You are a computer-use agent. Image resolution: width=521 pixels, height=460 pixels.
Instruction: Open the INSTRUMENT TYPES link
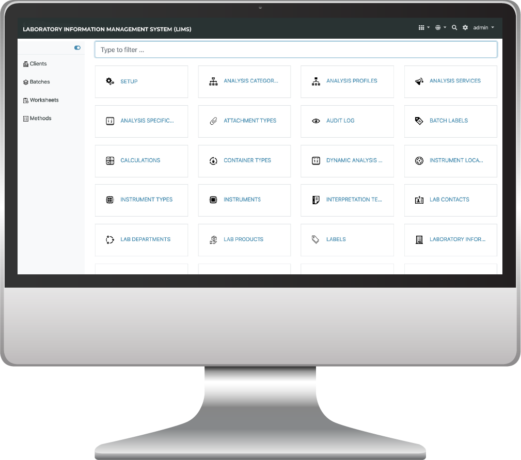point(146,200)
